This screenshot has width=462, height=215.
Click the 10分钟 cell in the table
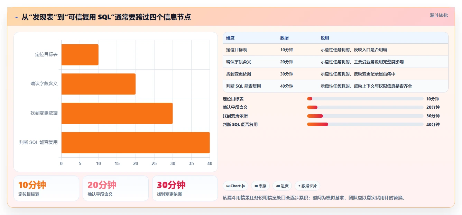[x=287, y=50]
